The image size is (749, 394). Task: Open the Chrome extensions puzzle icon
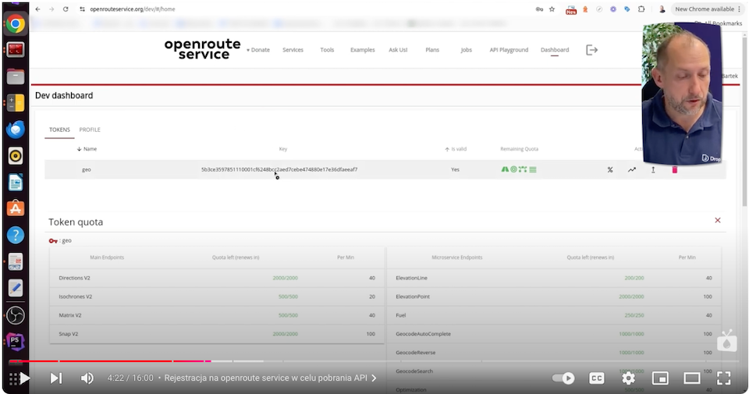point(641,9)
